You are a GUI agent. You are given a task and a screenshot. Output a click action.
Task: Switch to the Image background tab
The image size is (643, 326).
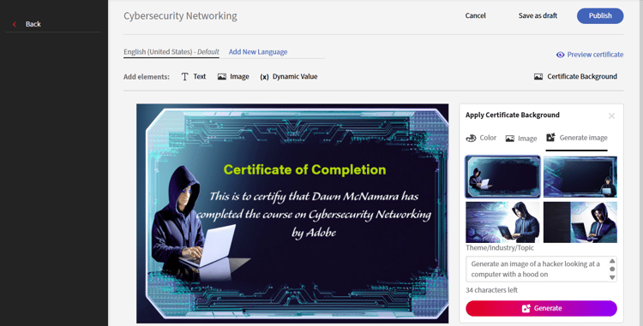[x=527, y=139]
